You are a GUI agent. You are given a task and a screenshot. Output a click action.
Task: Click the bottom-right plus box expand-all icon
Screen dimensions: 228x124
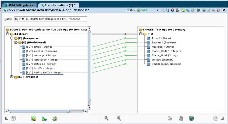(x=222, y=118)
